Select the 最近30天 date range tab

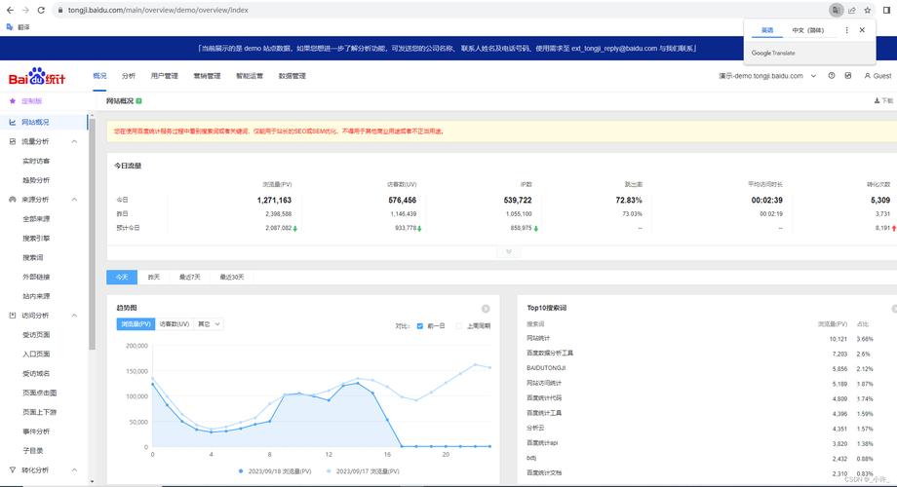232,278
